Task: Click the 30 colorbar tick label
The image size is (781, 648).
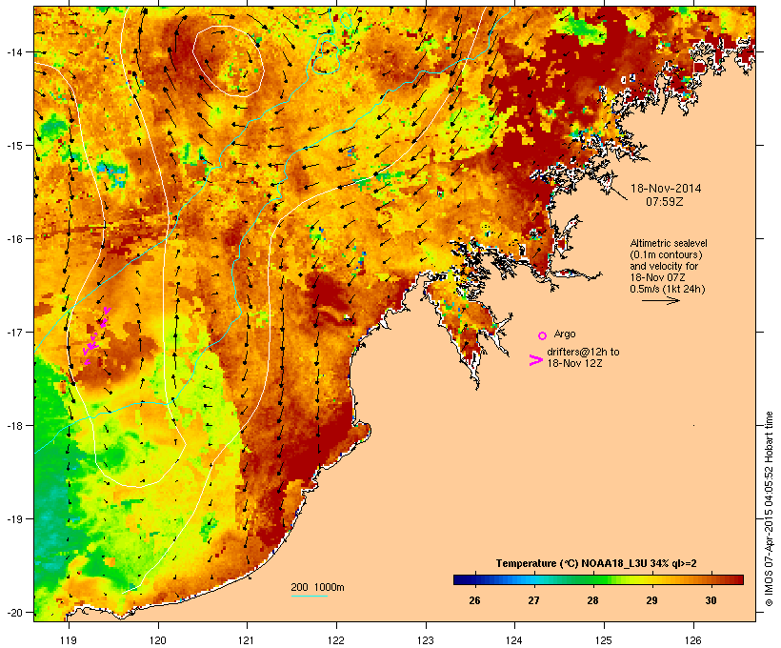Action: click(x=711, y=600)
